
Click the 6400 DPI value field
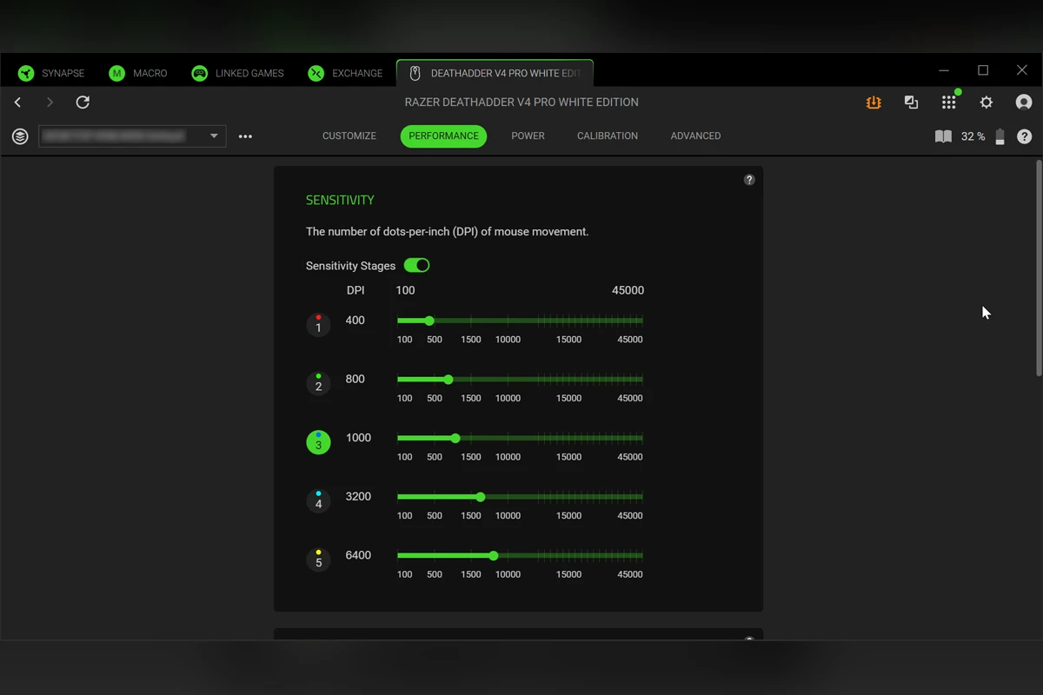click(358, 555)
